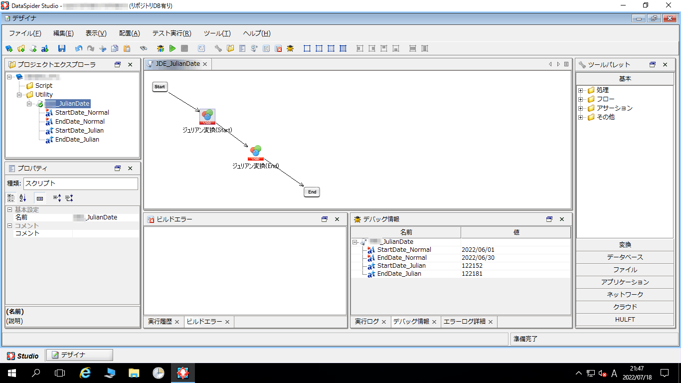This screenshot has width=681, height=383.
Task: Open the 編集(E) menu
Action: pos(63,33)
